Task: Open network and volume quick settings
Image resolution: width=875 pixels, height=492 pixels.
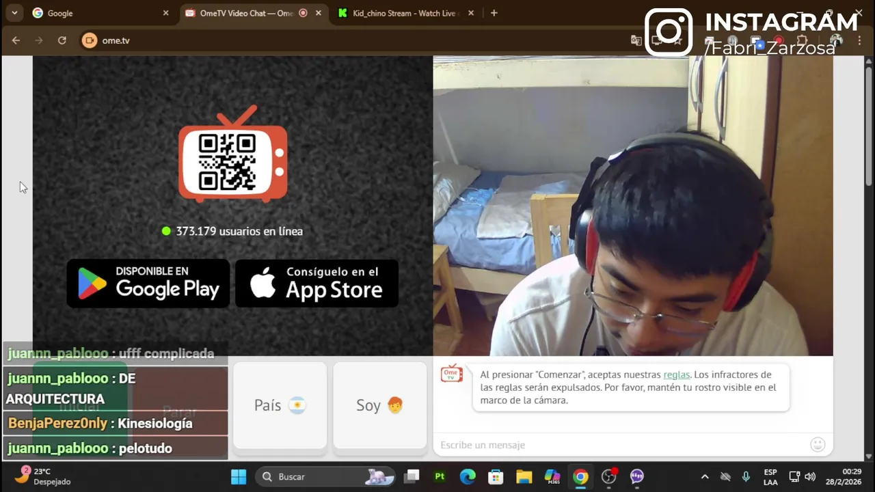Action: [x=802, y=476]
